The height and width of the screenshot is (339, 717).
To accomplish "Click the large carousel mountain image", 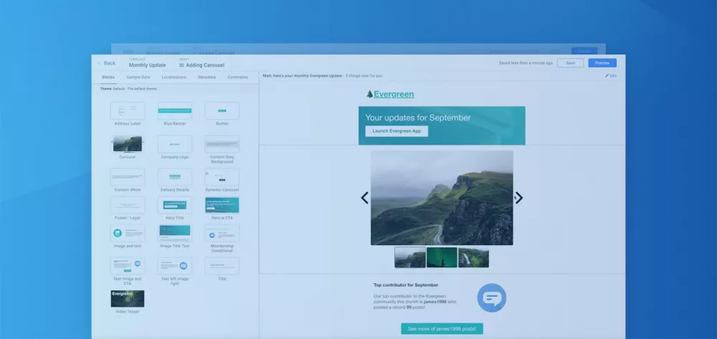I will point(442,198).
